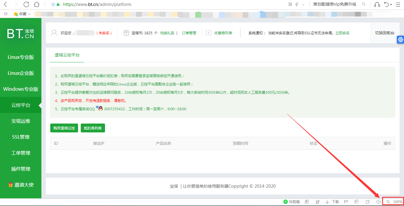
Task: Open 邀请大使 in the sidebar
Action: point(21,185)
